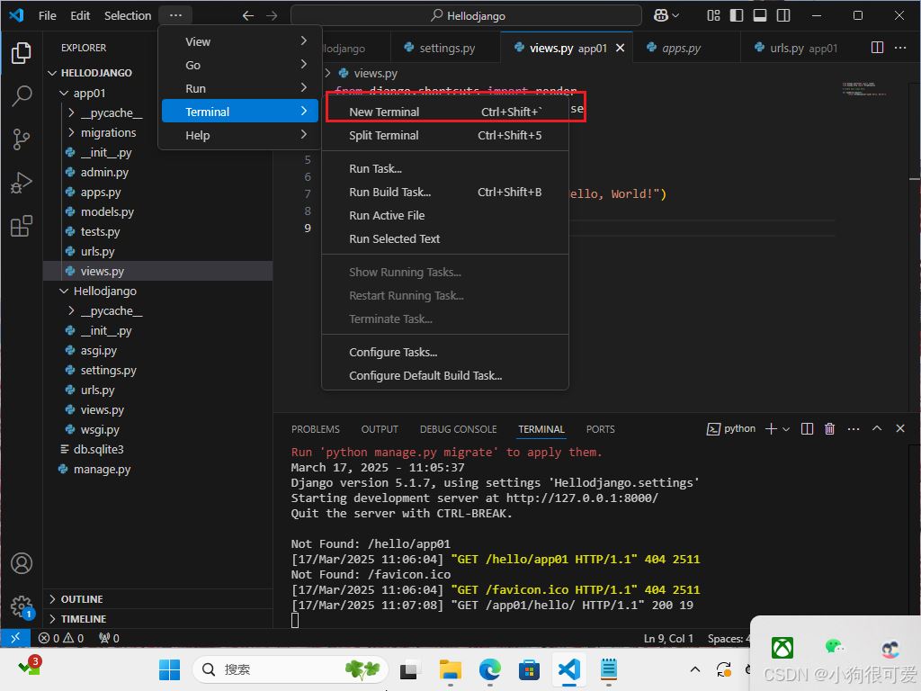The width and height of the screenshot is (921, 691).
Task: Choose Split Terminal from the submenu
Action: (444, 135)
